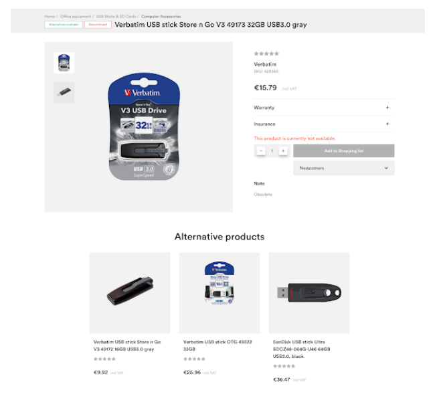This screenshot has width=435, height=416.
Task: Open USB Sticks & SD Cards breadcrumb
Action: point(116,17)
